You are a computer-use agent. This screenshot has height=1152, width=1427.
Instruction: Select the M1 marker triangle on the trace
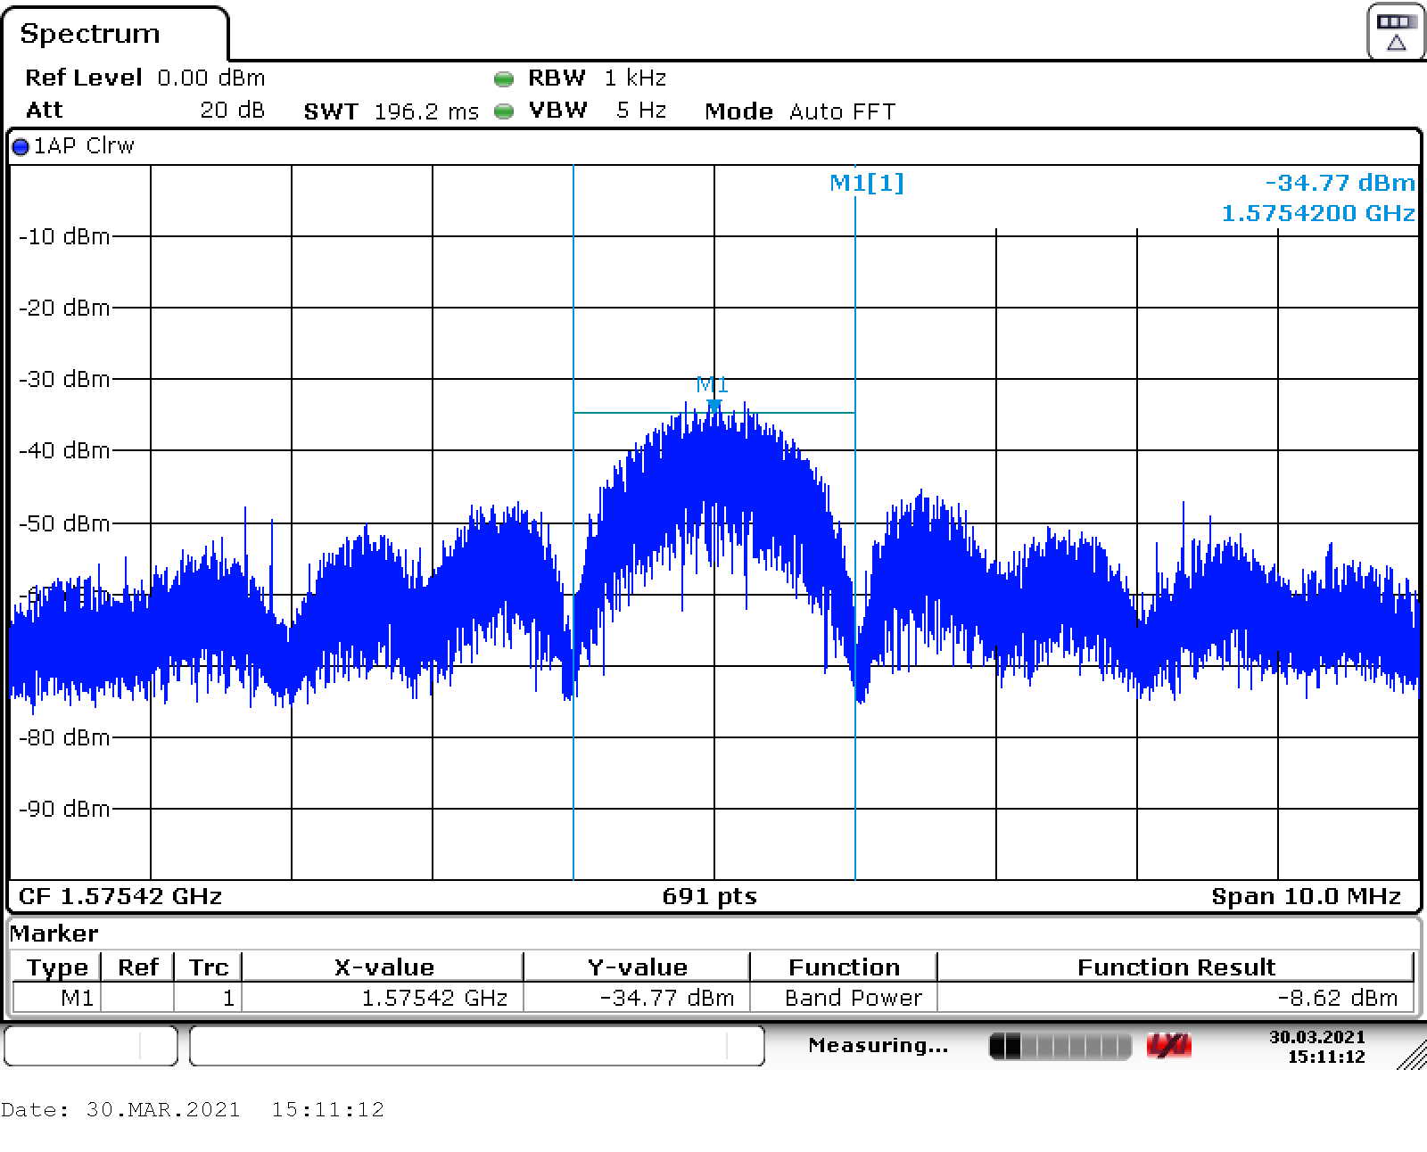[x=713, y=406]
